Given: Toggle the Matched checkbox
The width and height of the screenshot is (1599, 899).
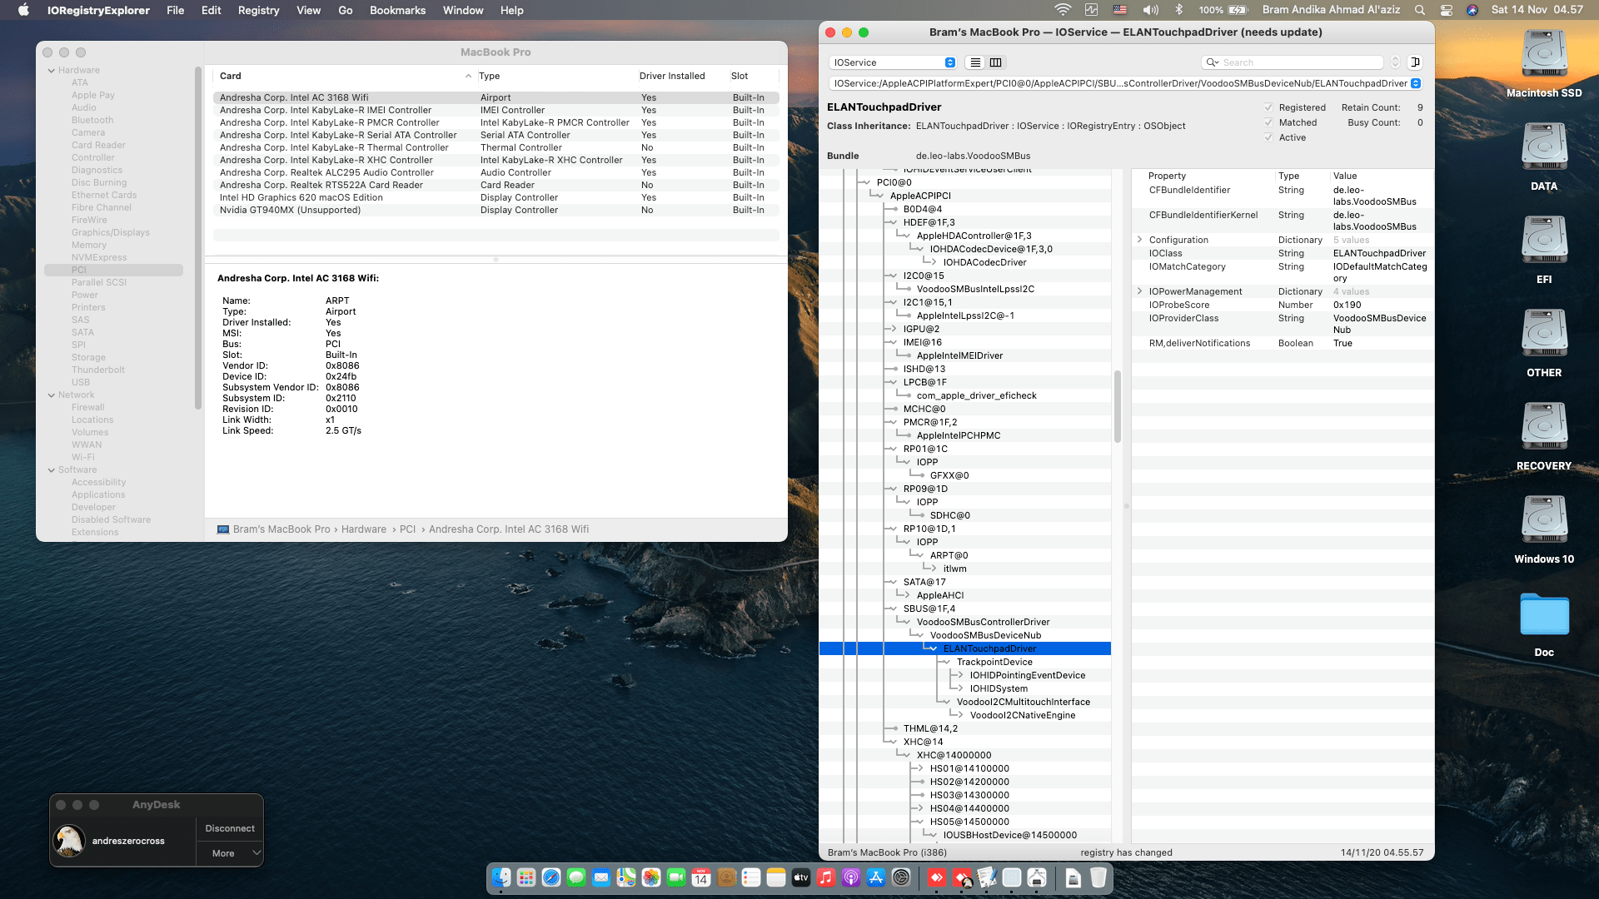Looking at the screenshot, I should (x=1268, y=122).
